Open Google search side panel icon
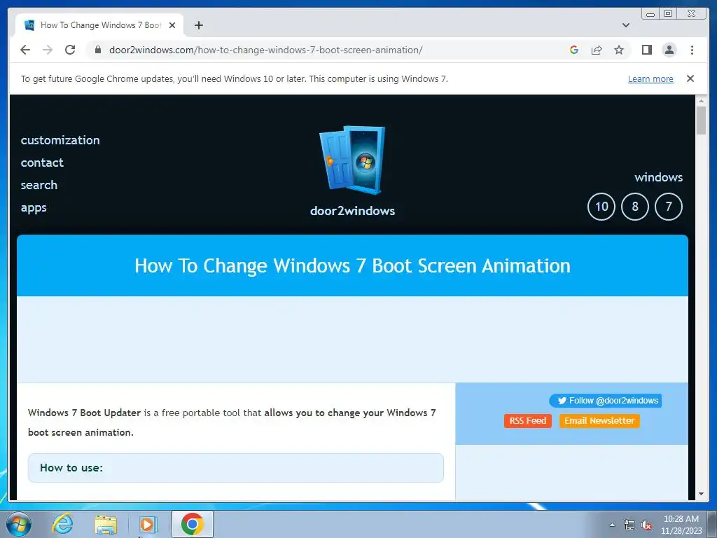The width and height of the screenshot is (717, 538). [x=574, y=50]
